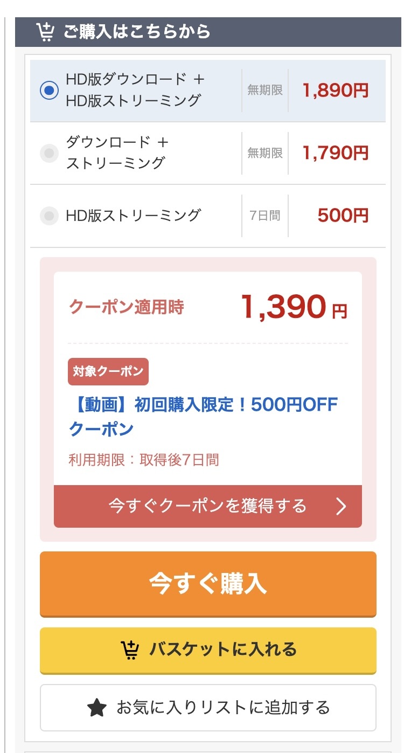This screenshot has width=404, height=753.
Task: Click the arrow chevron on the coupon button
Action: [x=341, y=506]
